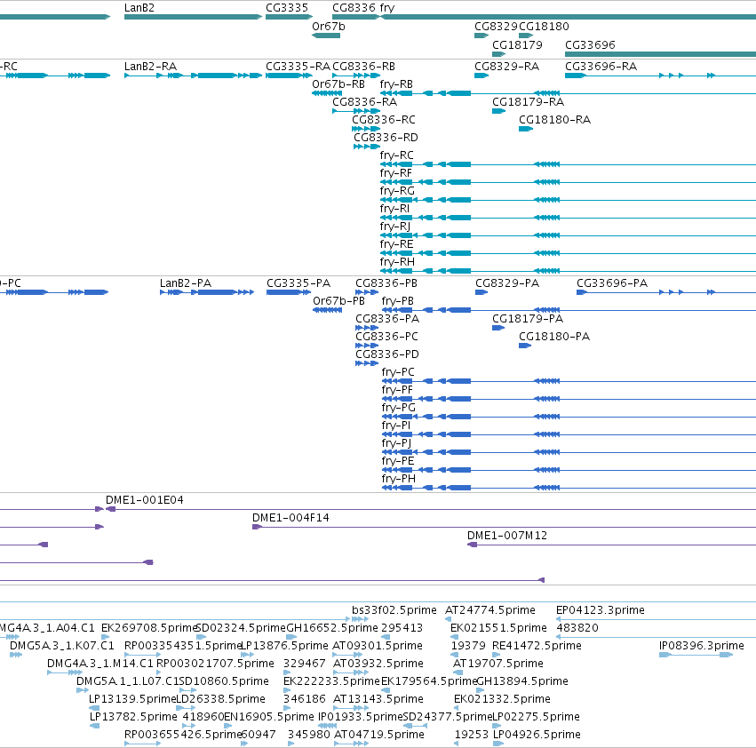This screenshot has height=748, width=756.
Task: Select the LD26338.5prime EST label
Action: click(x=220, y=699)
